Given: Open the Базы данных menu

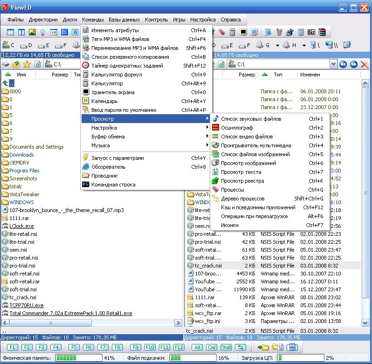Looking at the screenshot, I should tap(124, 20).
